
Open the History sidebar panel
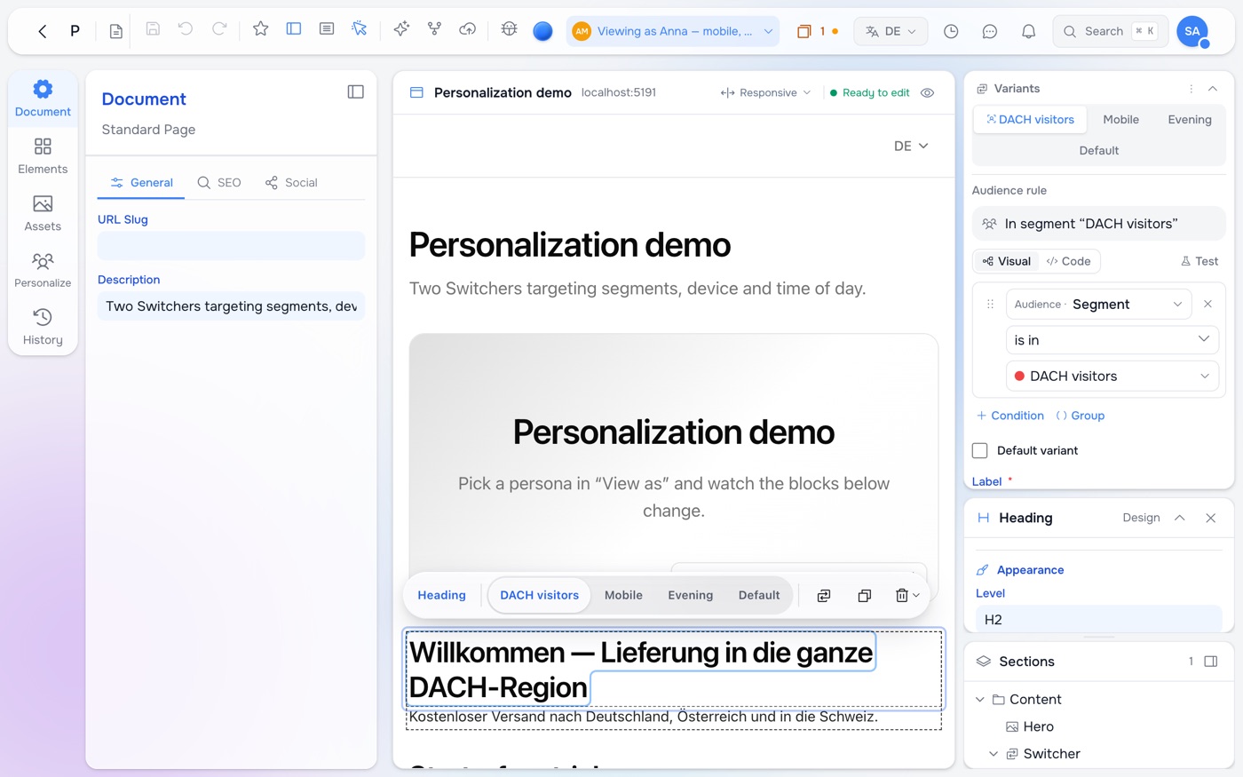pyautogui.click(x=43, y=327)
